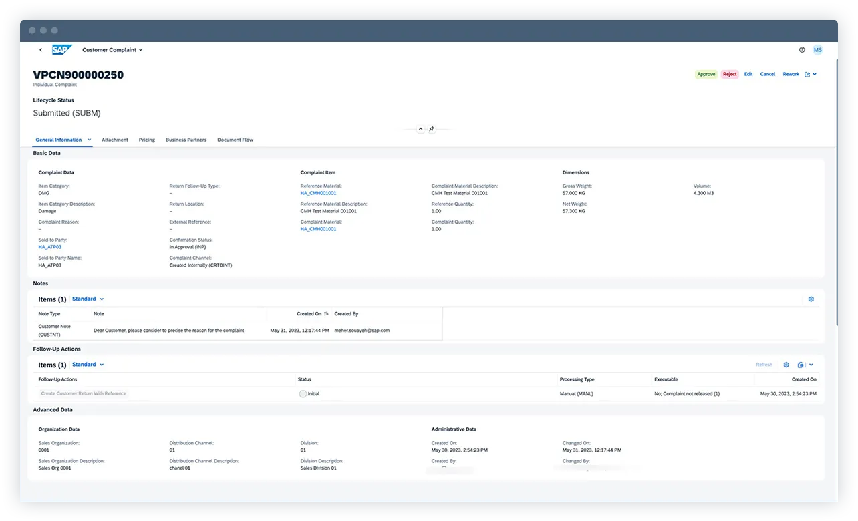
Task: Click the pin header icon
Action: [431, 128]
